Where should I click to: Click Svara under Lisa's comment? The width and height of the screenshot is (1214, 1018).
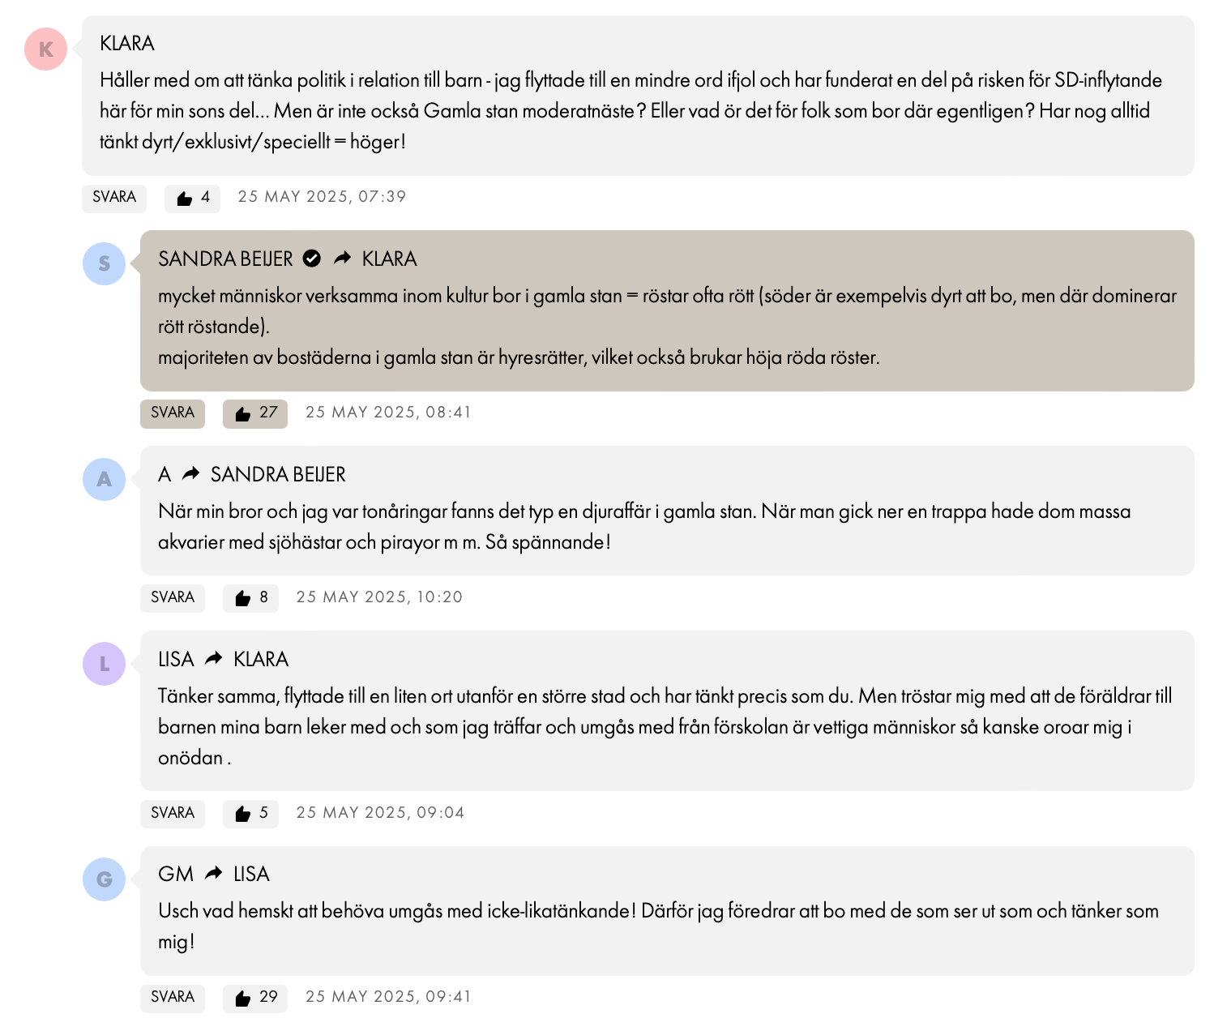tap(173, 814)
